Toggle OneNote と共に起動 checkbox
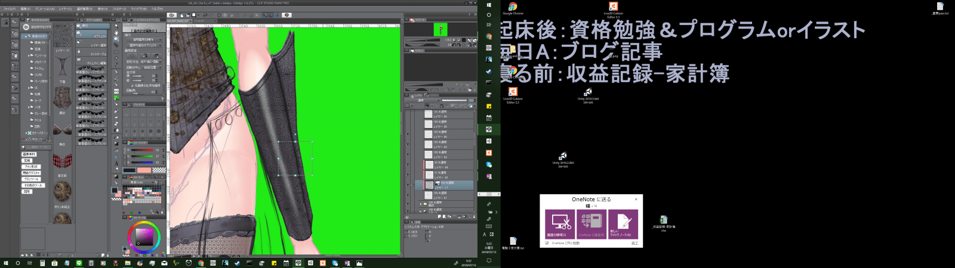955x268 pixels. pyautogui.click(x=547, y=243)
